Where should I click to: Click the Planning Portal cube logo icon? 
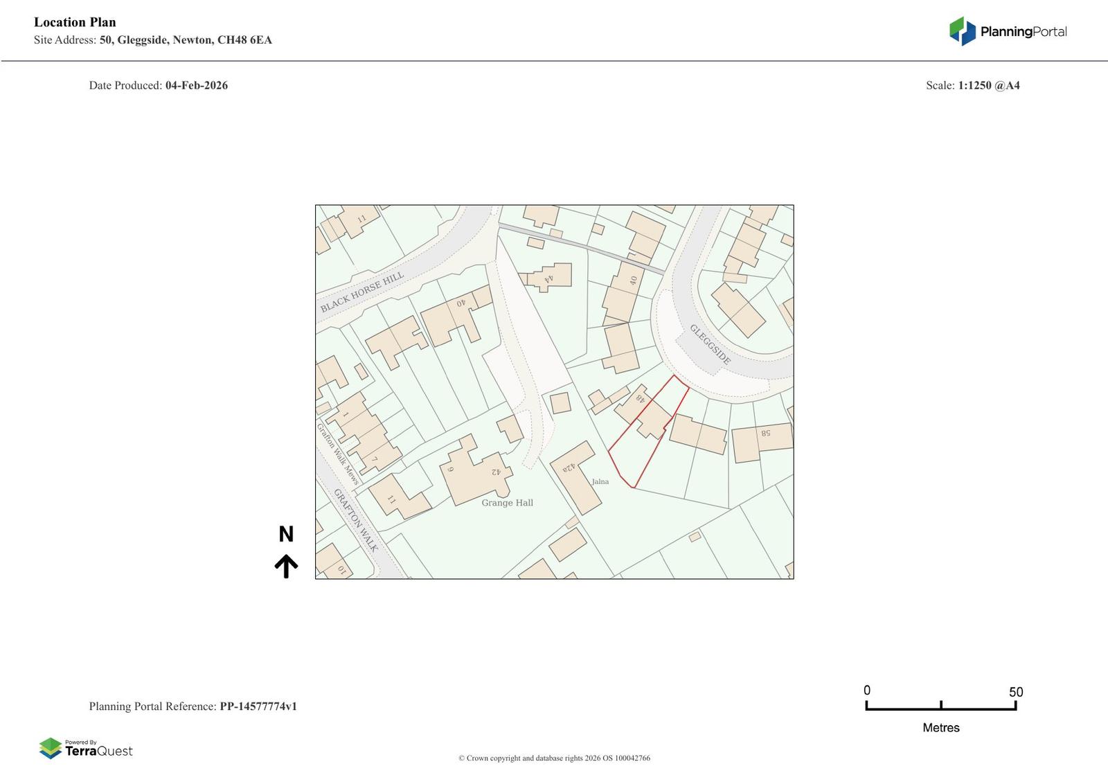962,31
